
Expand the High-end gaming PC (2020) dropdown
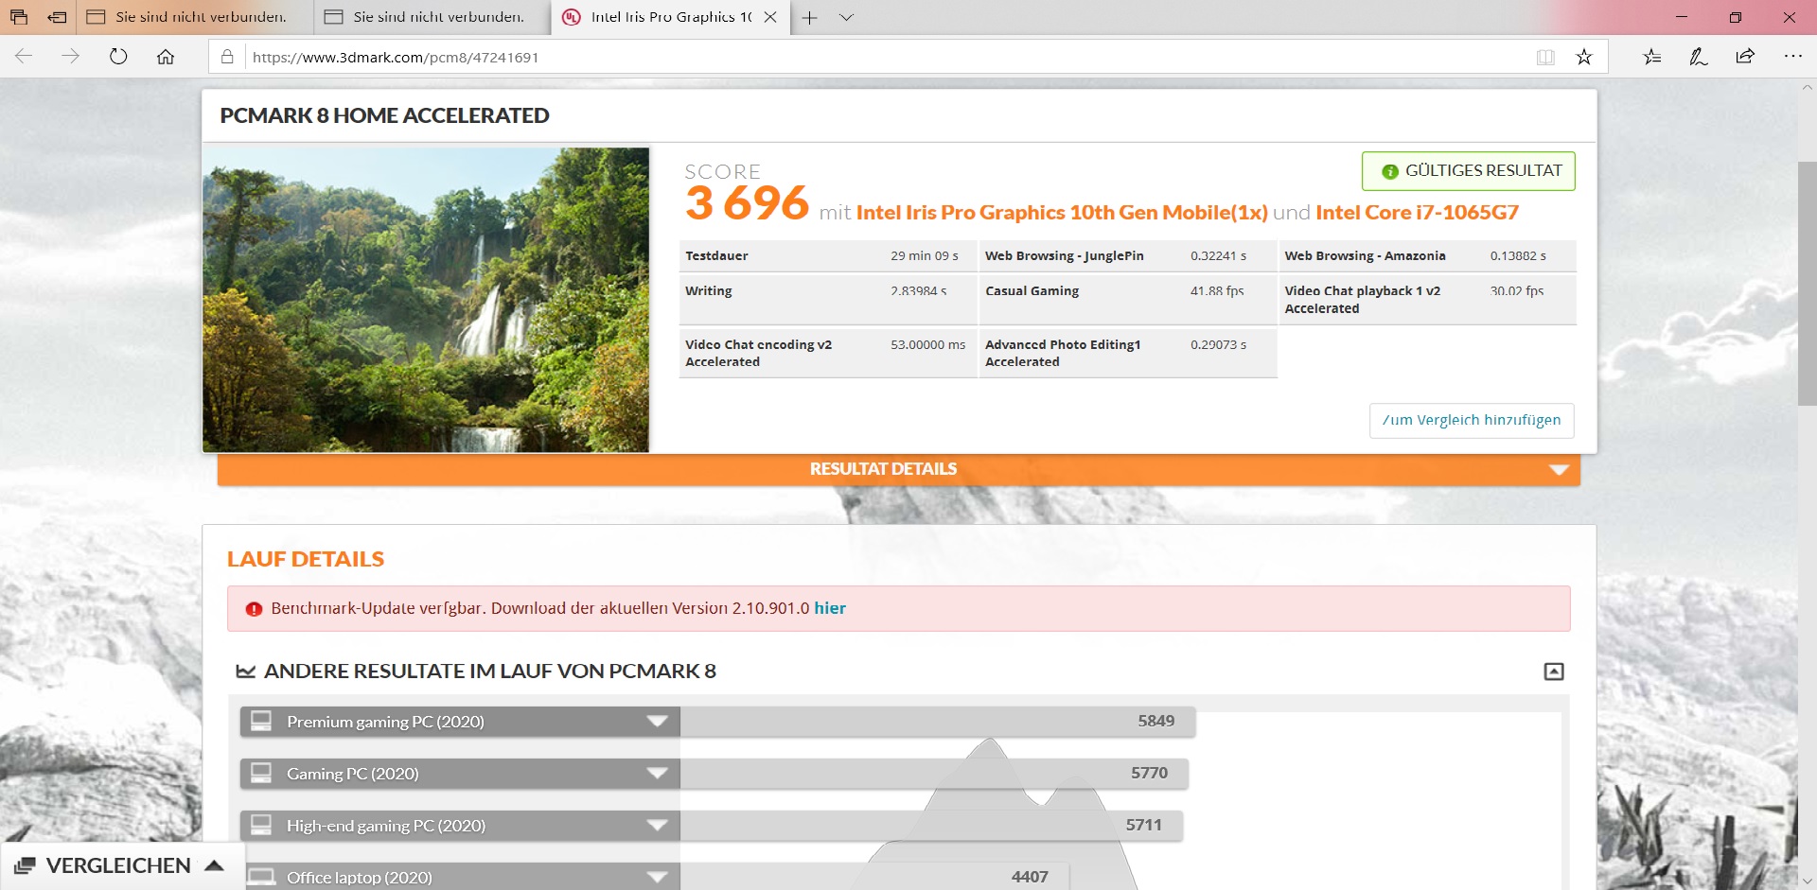point(657,826)
